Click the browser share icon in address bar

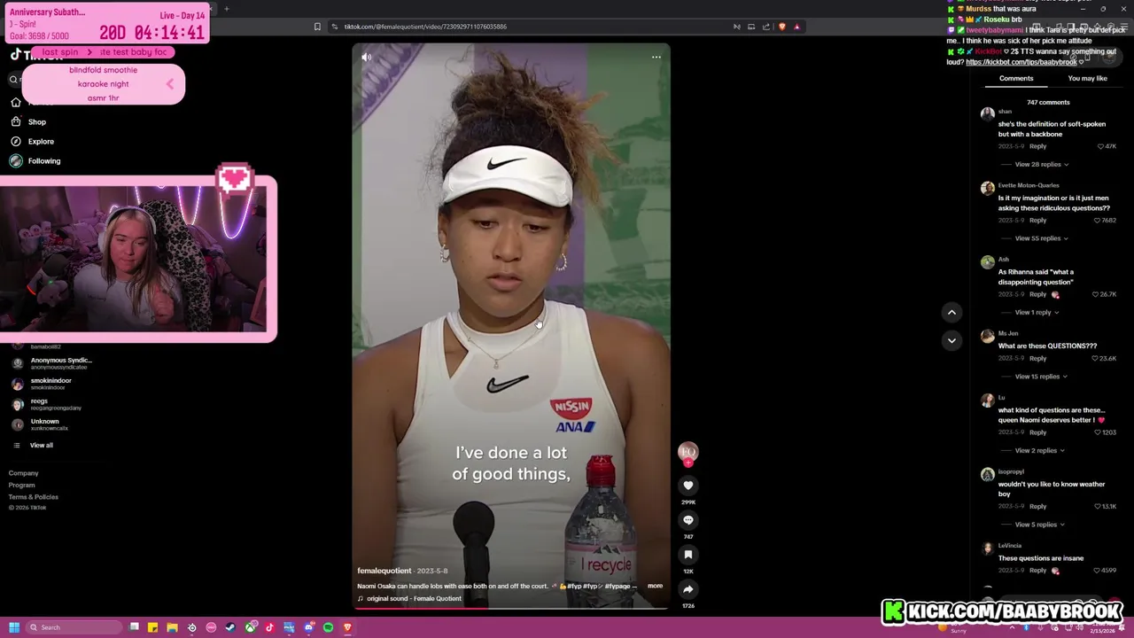tap(766, 27)
